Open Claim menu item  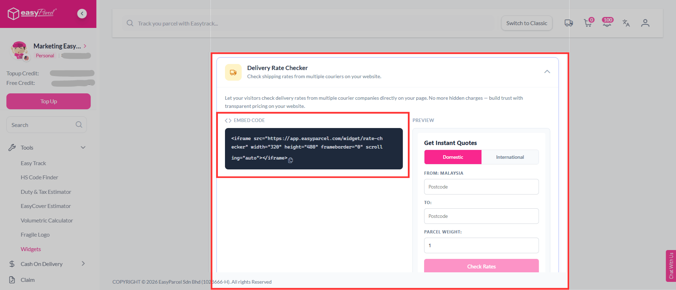pos(28,280)
